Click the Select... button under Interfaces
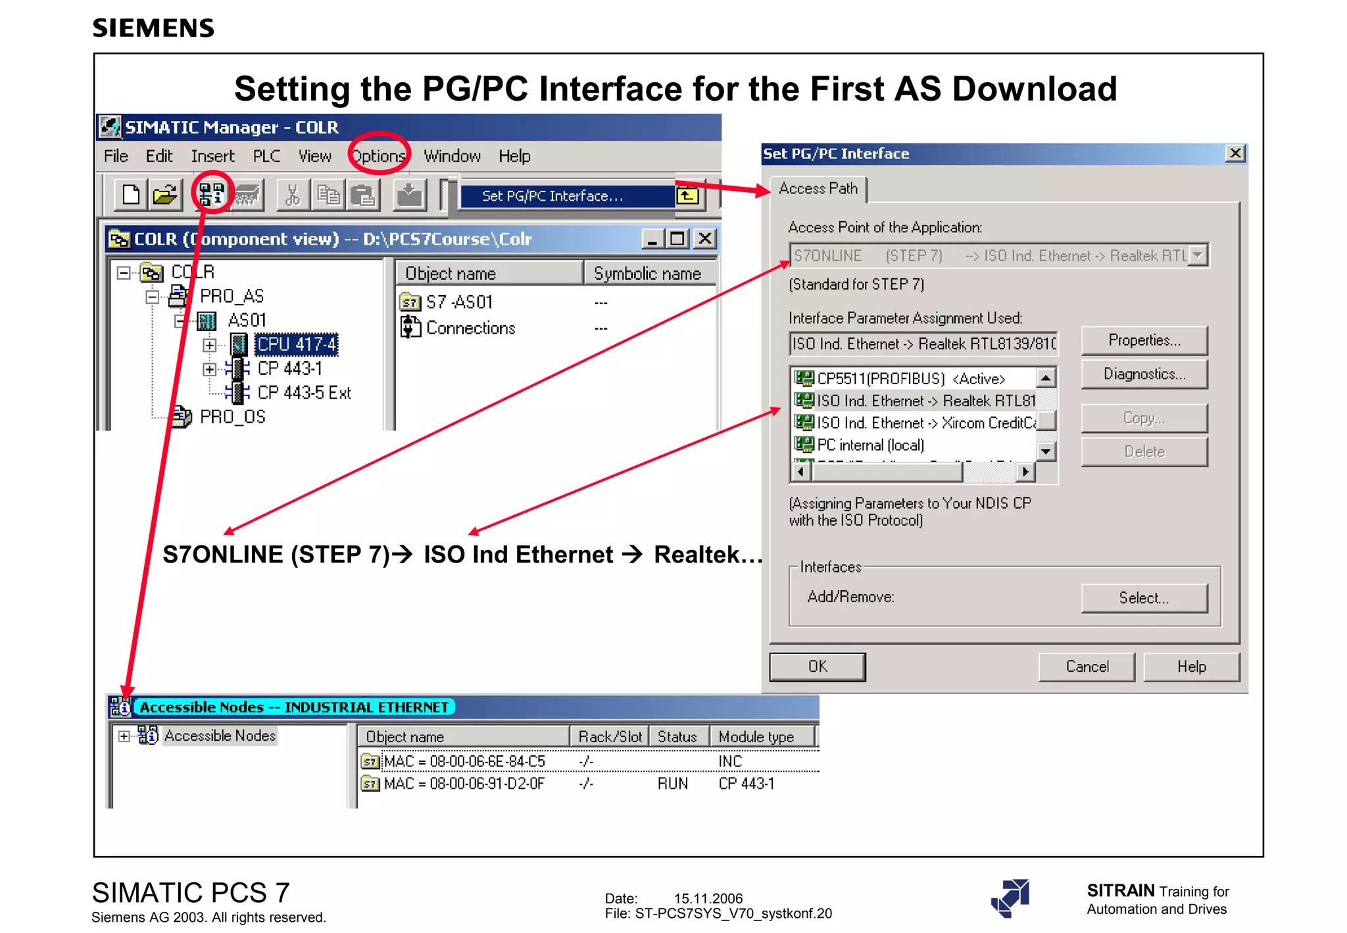1347x933 pixels. coord(1144,597)
